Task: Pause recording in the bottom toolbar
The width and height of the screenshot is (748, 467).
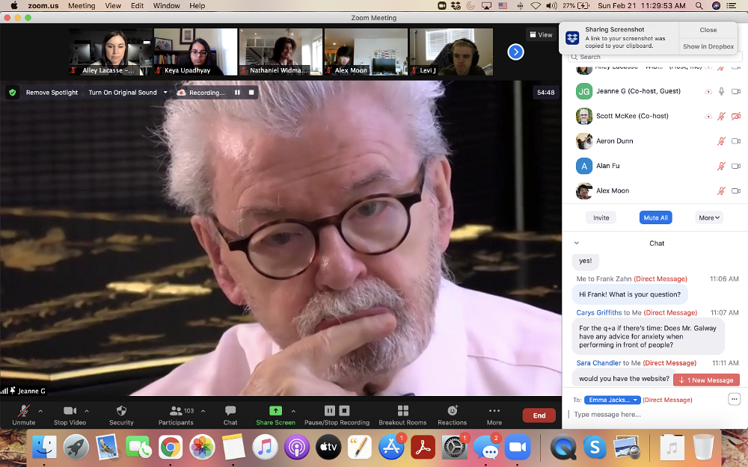Action: click(330, 411)
